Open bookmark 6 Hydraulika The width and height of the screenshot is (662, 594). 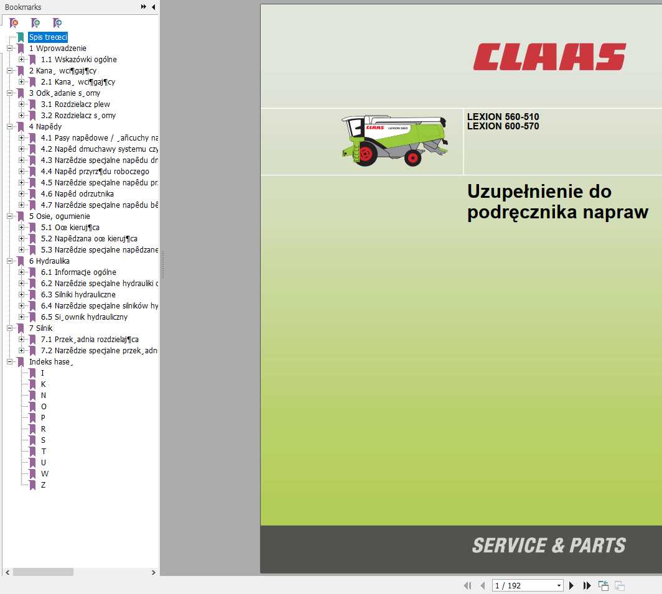pos(49,261)
